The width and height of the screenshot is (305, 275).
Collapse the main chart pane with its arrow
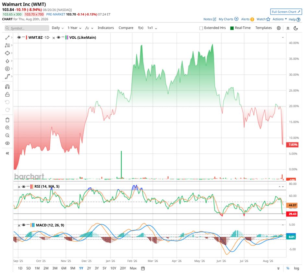pos(283,37)
